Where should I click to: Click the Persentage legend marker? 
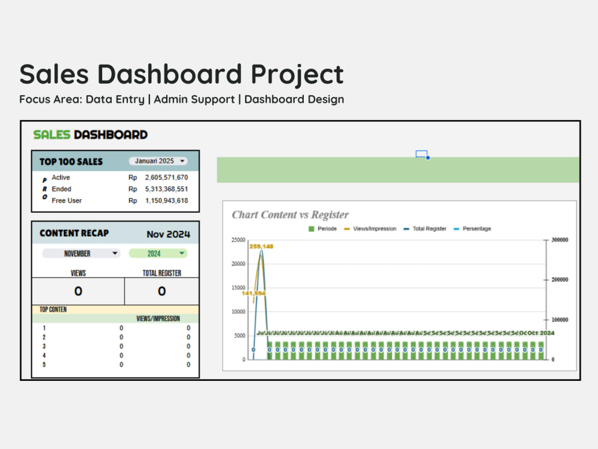(x=456, y=229)
